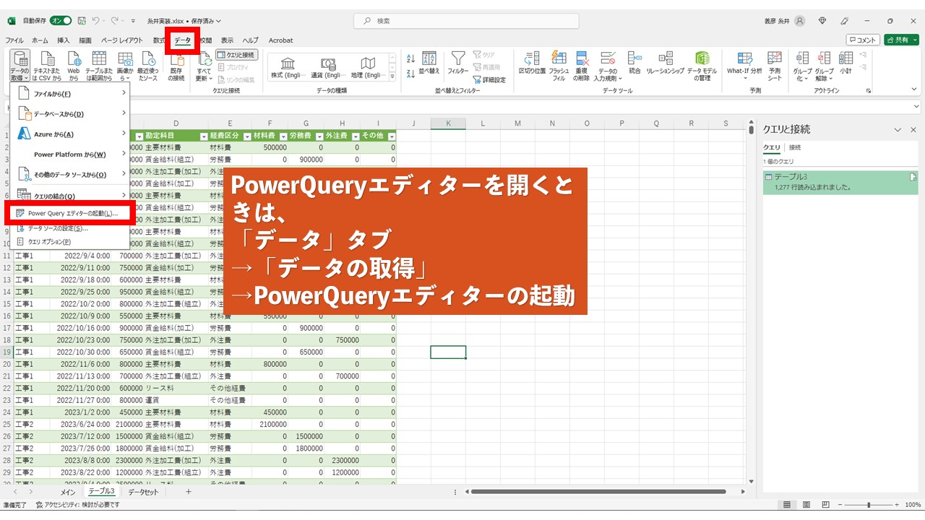This screenshot has height=520, width=925.
Task: Sort descending with the Z→A icon
Action: pos(410,72)
